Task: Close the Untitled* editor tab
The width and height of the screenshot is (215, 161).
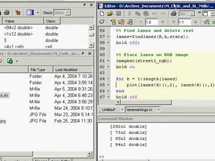Action: click(122, 110)
